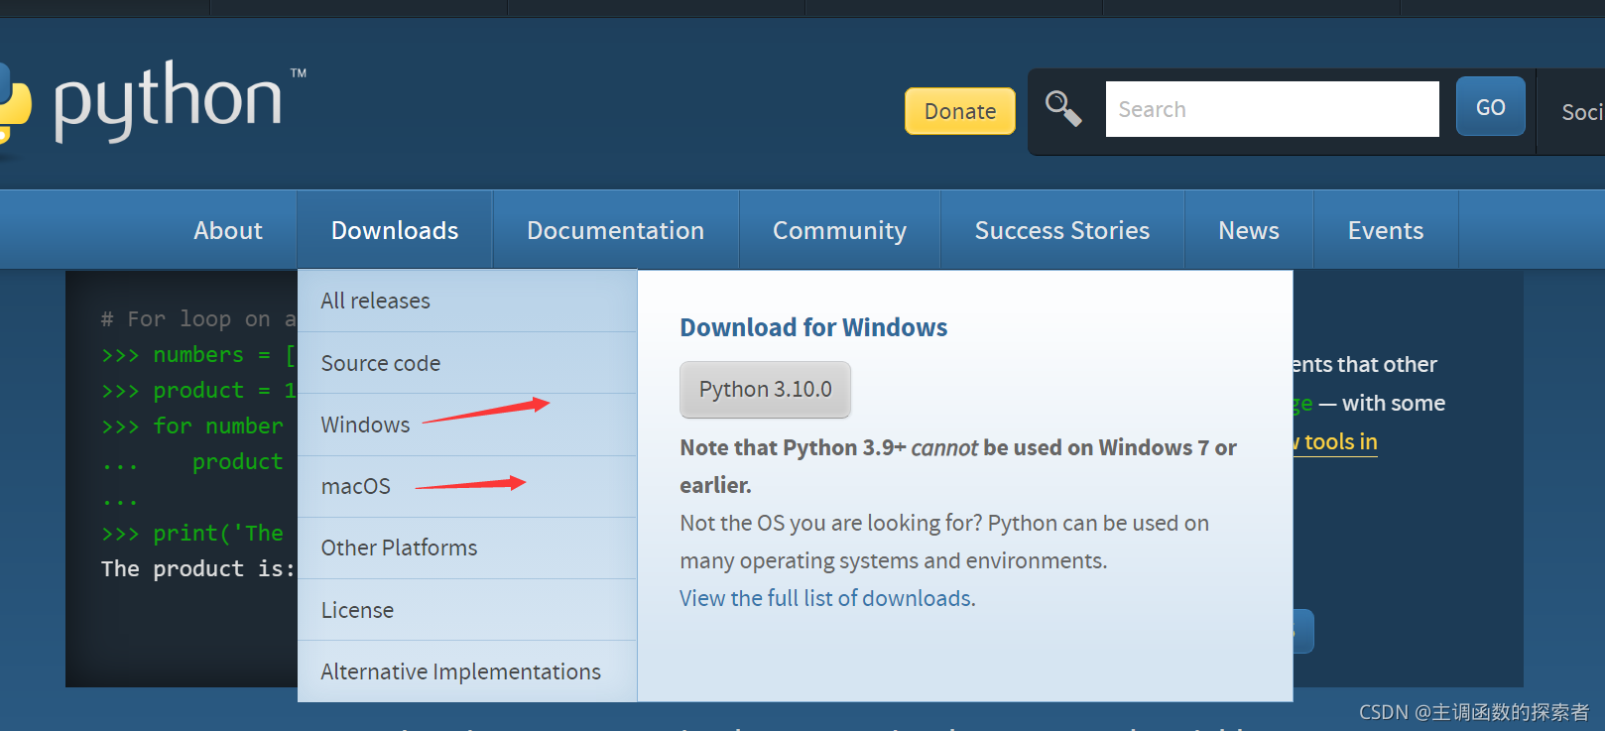Click the Download for Windows heading

tap(813, 327)
